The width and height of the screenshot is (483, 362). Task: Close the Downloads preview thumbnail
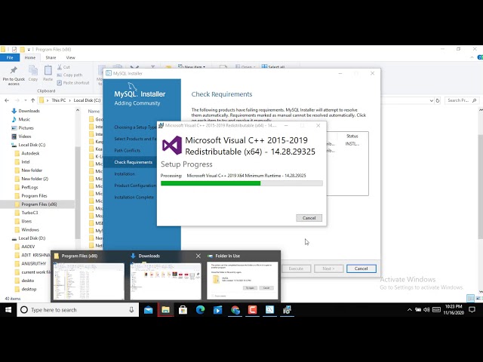click(198, 256)
